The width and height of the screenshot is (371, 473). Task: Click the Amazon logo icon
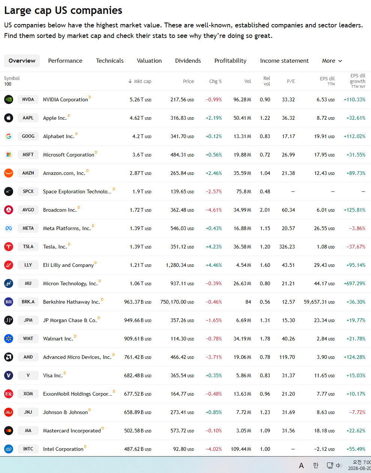click(9, 173)
